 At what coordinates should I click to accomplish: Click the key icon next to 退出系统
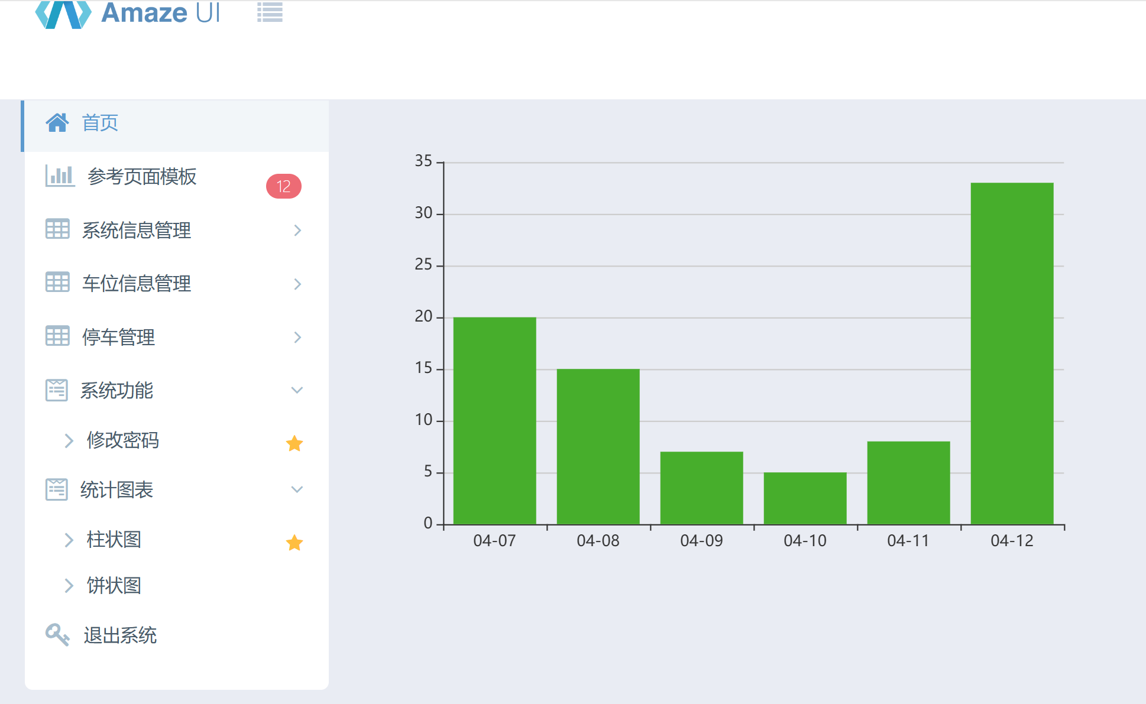(57, 635)
